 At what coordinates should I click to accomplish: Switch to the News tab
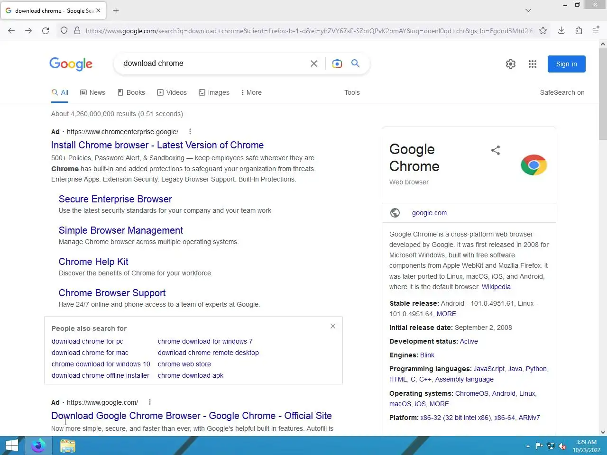click(x=93, y=92)
